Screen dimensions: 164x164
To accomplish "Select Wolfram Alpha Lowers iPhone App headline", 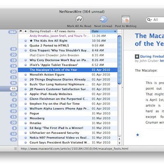I will click(59, 109).
